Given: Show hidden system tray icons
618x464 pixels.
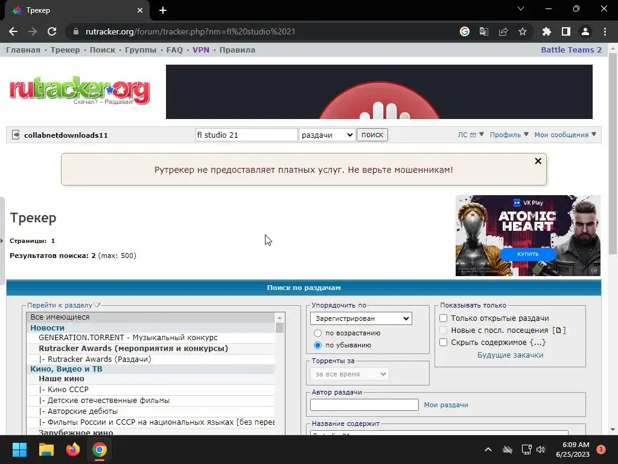Looking at the screenshot, I should pos(488,449).
